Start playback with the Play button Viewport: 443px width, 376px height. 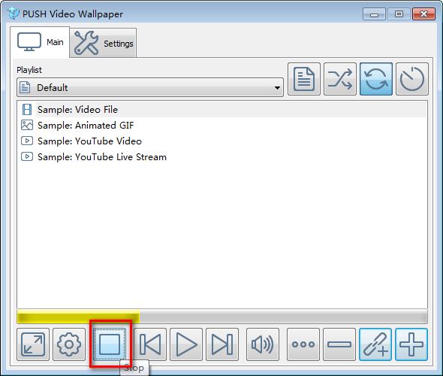[186, 344]
